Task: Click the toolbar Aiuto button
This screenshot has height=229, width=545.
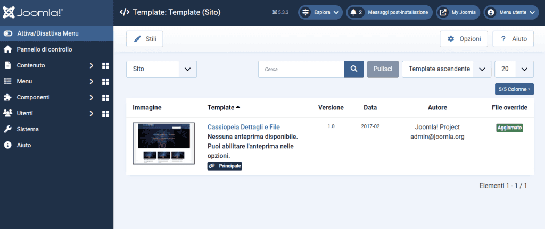Action: [513, 39]
